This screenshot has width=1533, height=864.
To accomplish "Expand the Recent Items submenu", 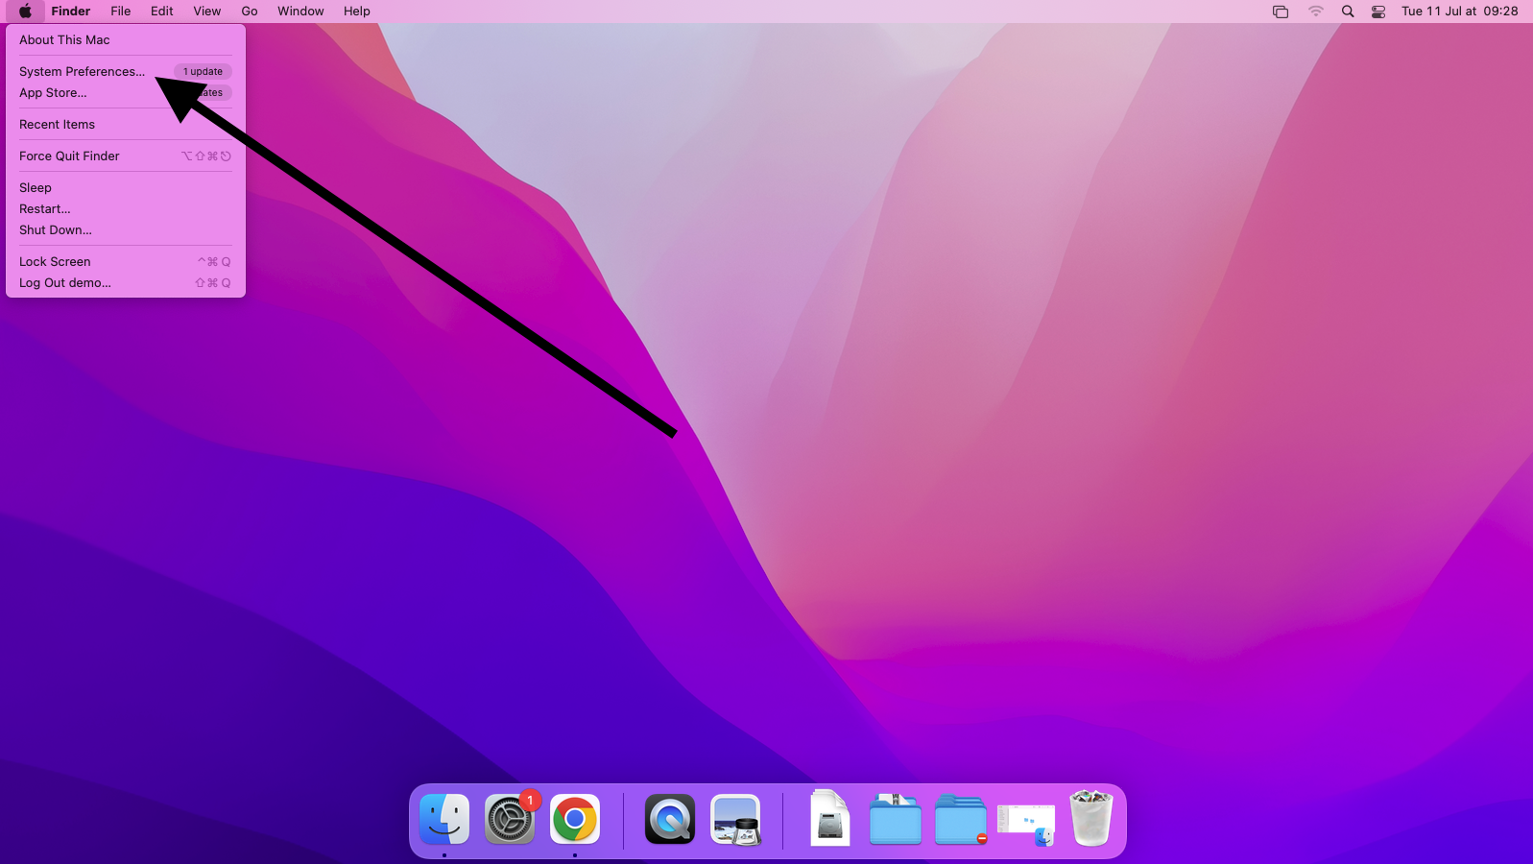I will tap(58, 125).
